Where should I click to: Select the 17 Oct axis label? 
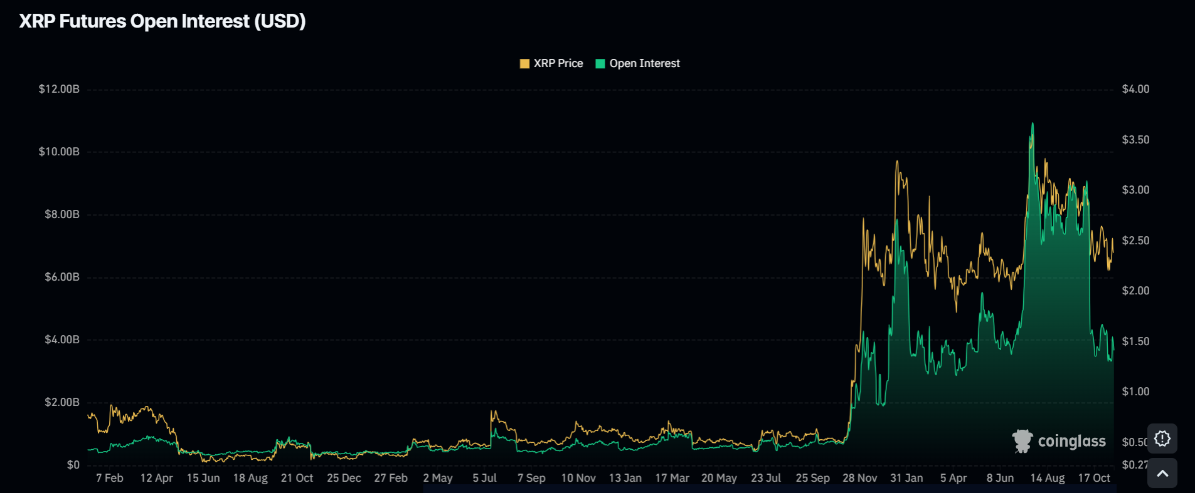click(x=1094, y=478)
